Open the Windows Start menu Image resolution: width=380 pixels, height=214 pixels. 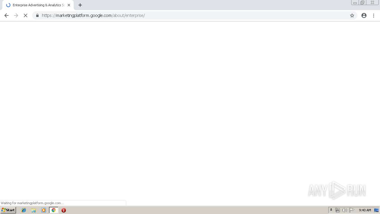8,210
